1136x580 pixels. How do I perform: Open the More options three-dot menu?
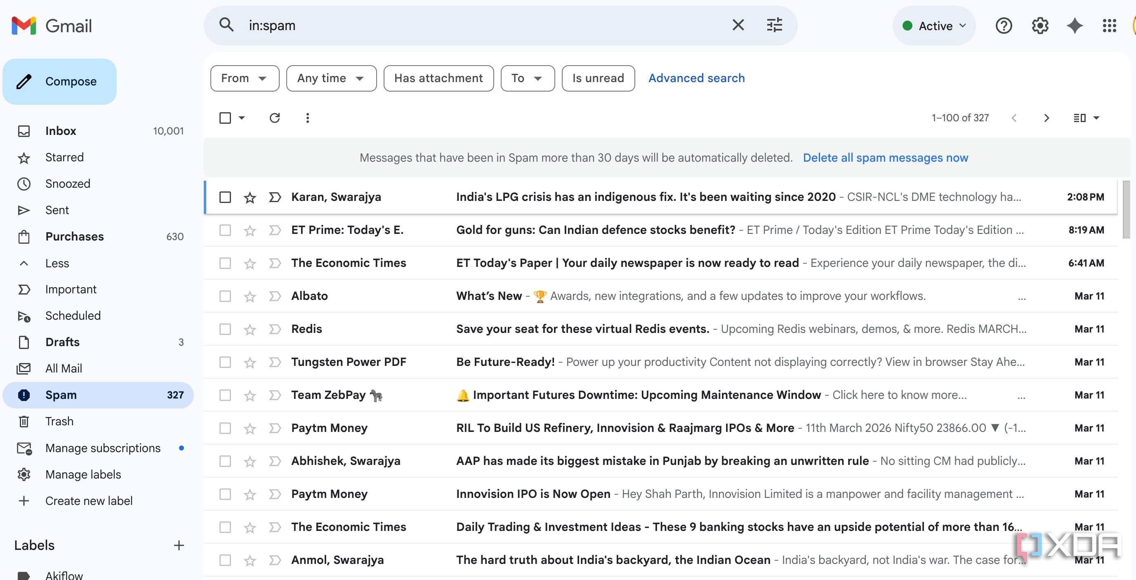pos(307,118)
